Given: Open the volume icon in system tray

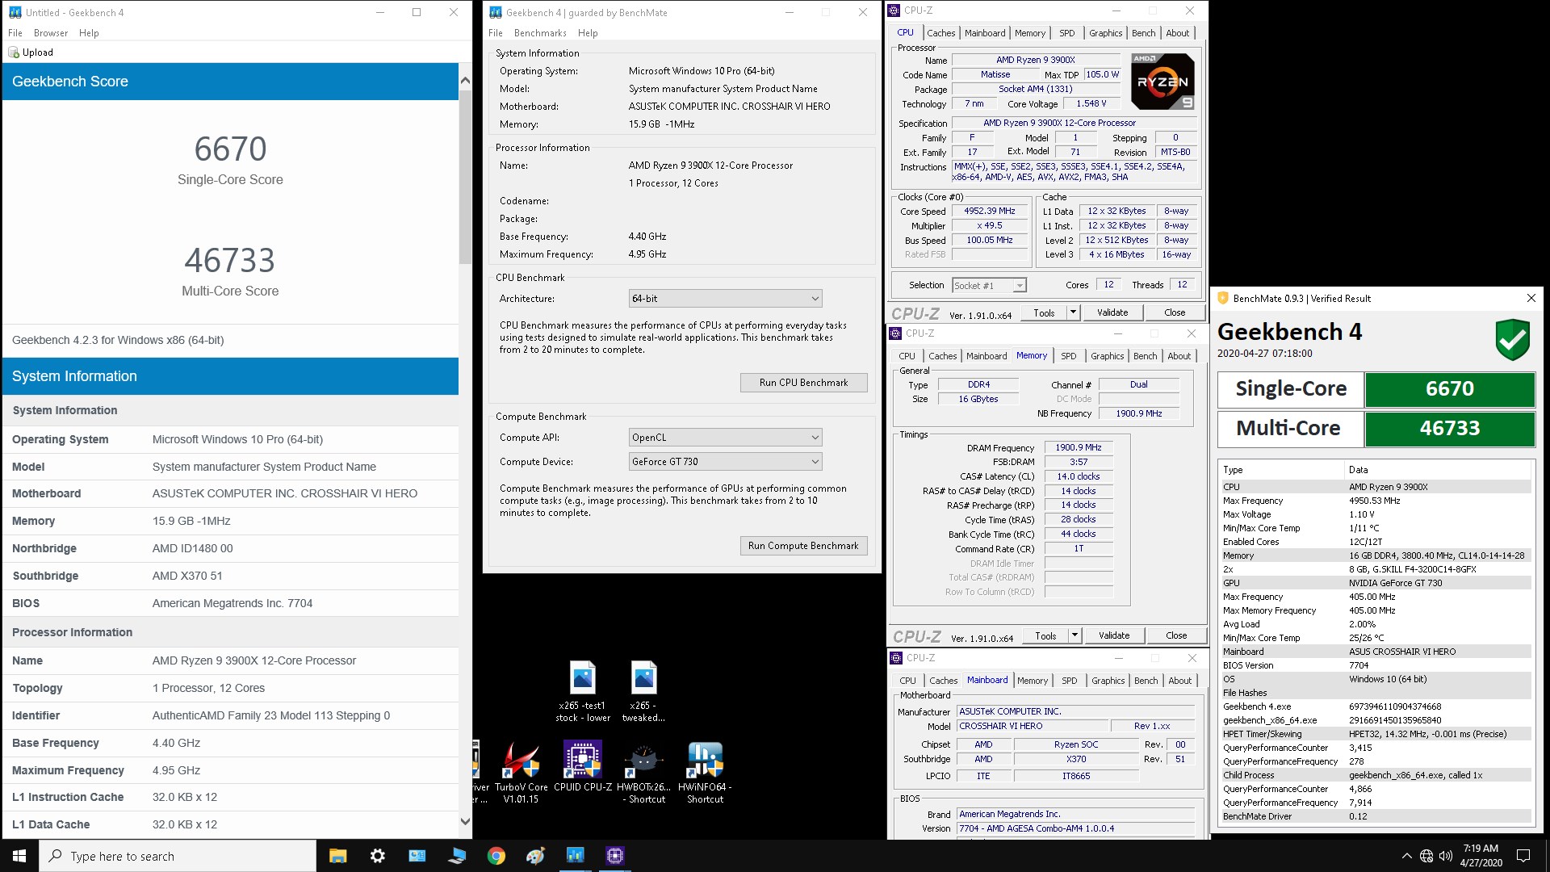Looking at the screenshot, I should tap(1446, 856).
